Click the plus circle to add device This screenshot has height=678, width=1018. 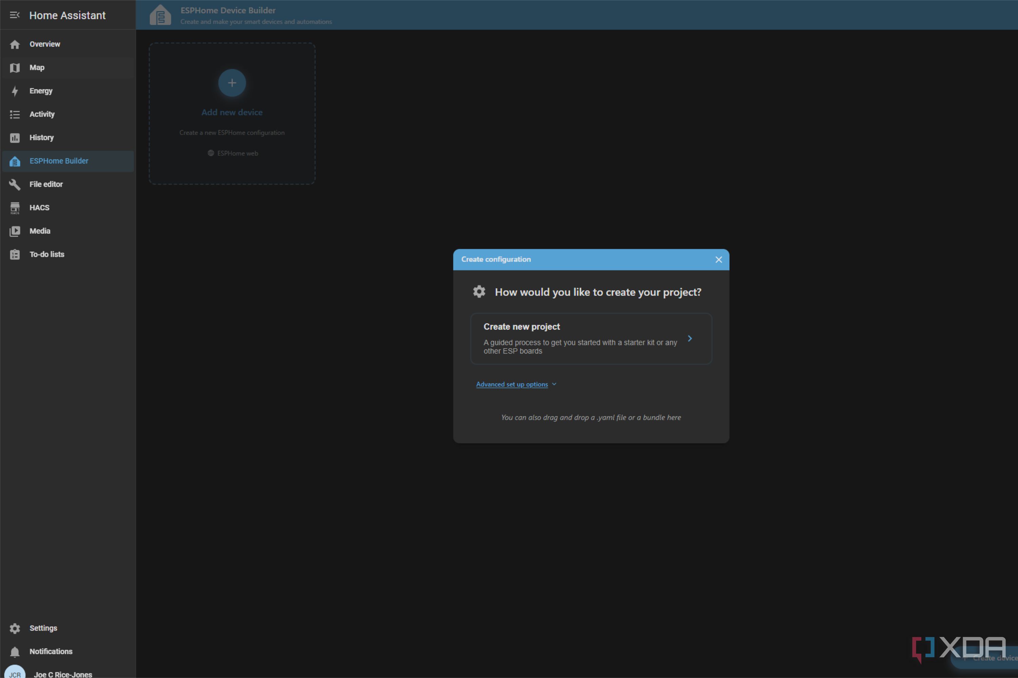pos(232,83)
